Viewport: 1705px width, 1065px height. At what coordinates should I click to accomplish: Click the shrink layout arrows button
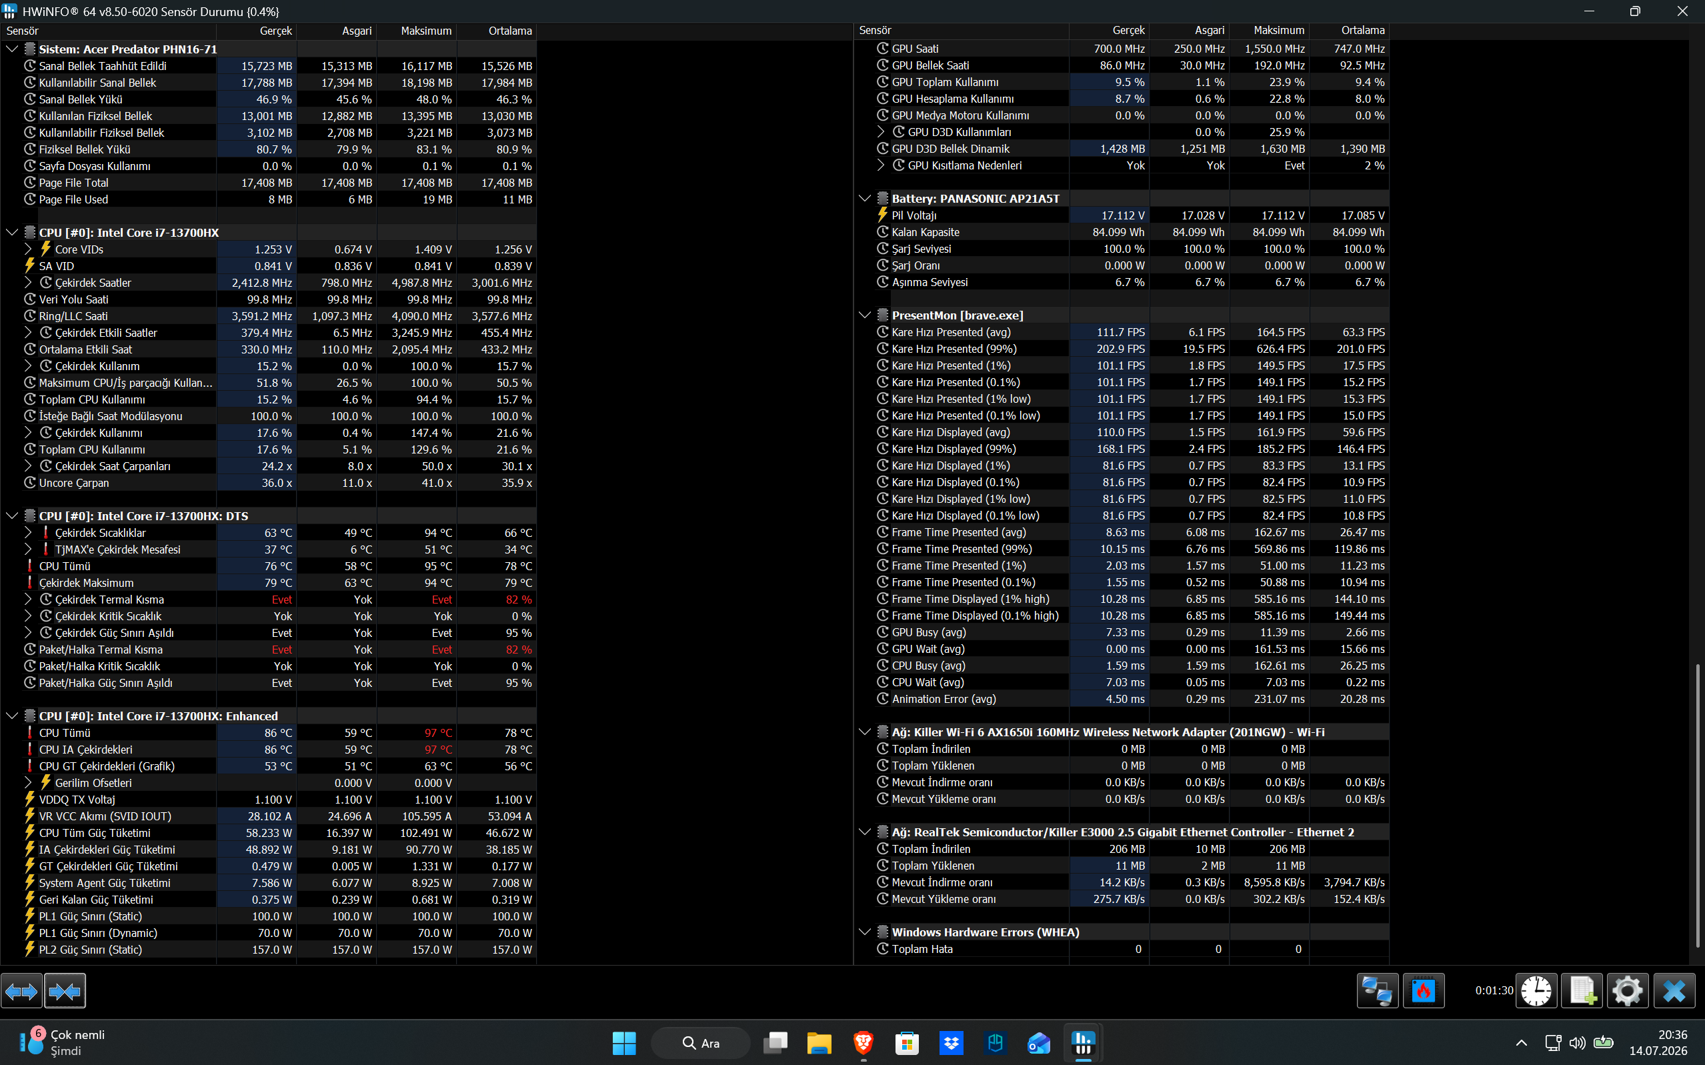pos(65,992)
